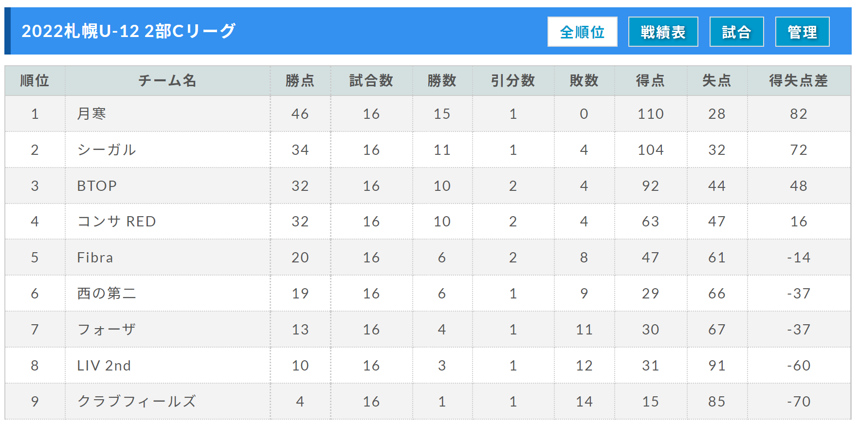
Task: Click the 試合数 column header
Action: (371, 81)
